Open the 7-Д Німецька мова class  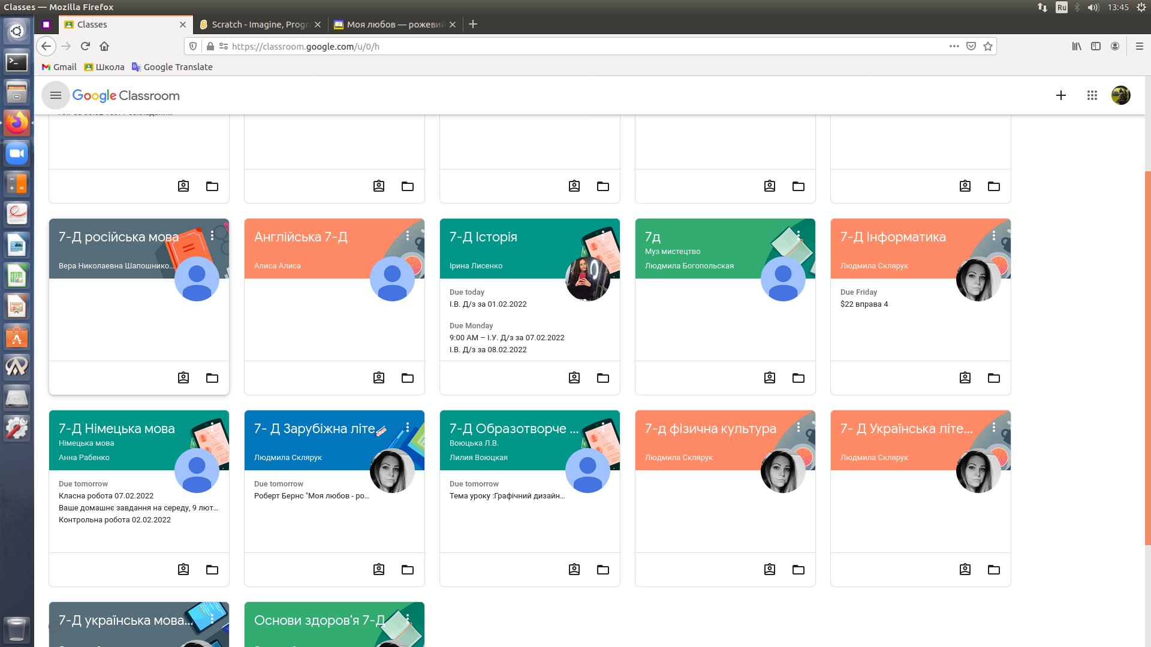[x=116, y=428]
